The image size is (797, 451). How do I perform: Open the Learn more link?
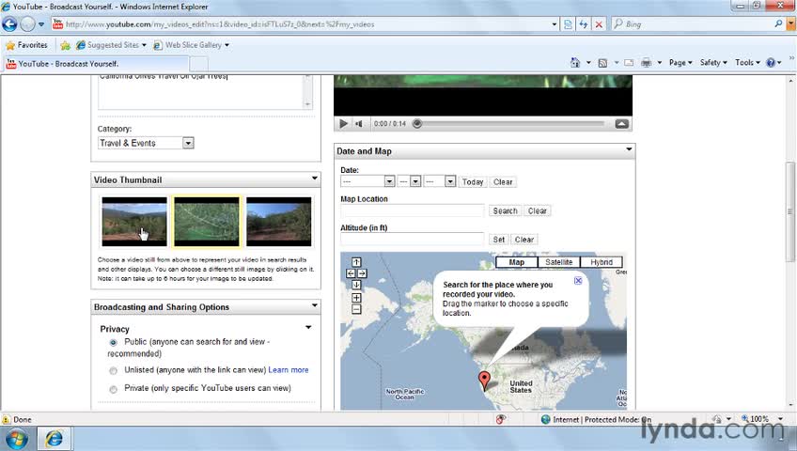pos(289,370)
